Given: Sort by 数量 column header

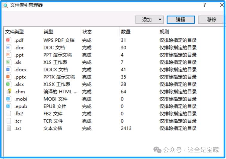Looking at the screenshot, I should click(126, 32).
